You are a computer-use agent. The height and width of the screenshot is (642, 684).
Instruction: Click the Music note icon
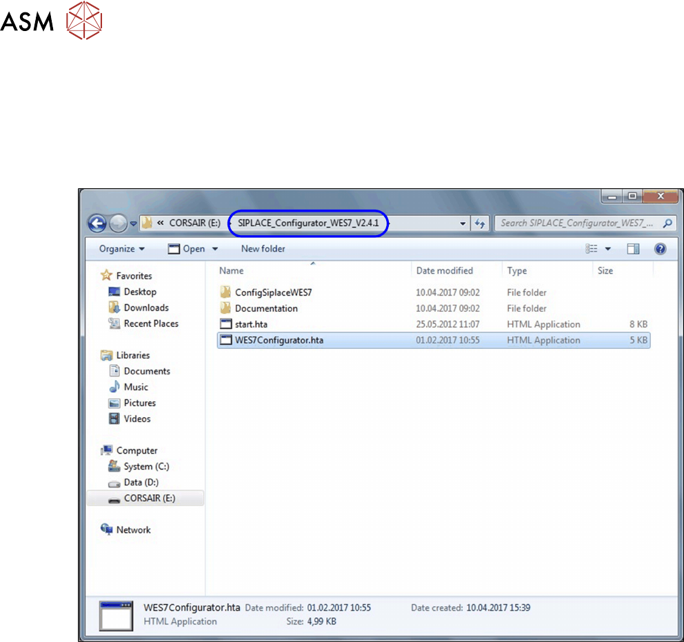114,386
